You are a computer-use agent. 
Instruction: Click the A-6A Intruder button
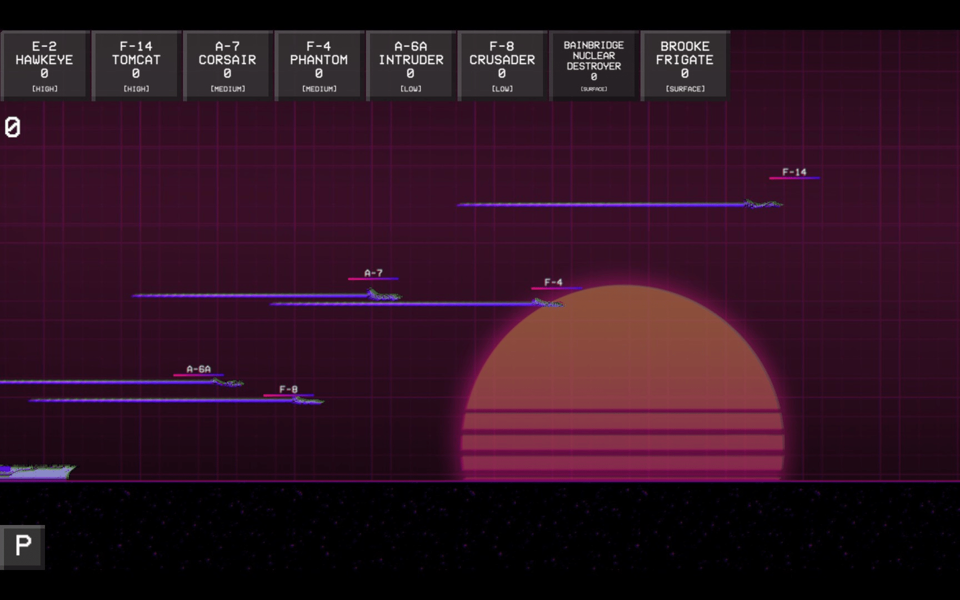(x=411, y=66)
